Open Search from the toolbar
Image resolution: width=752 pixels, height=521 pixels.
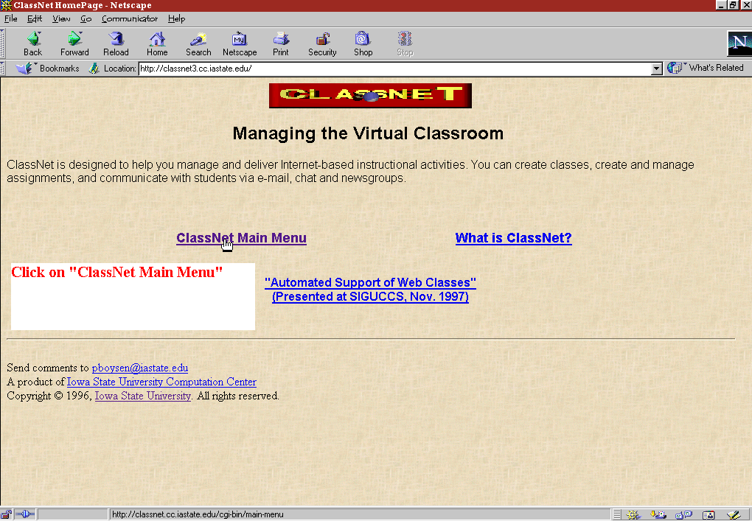pos(198,43)
